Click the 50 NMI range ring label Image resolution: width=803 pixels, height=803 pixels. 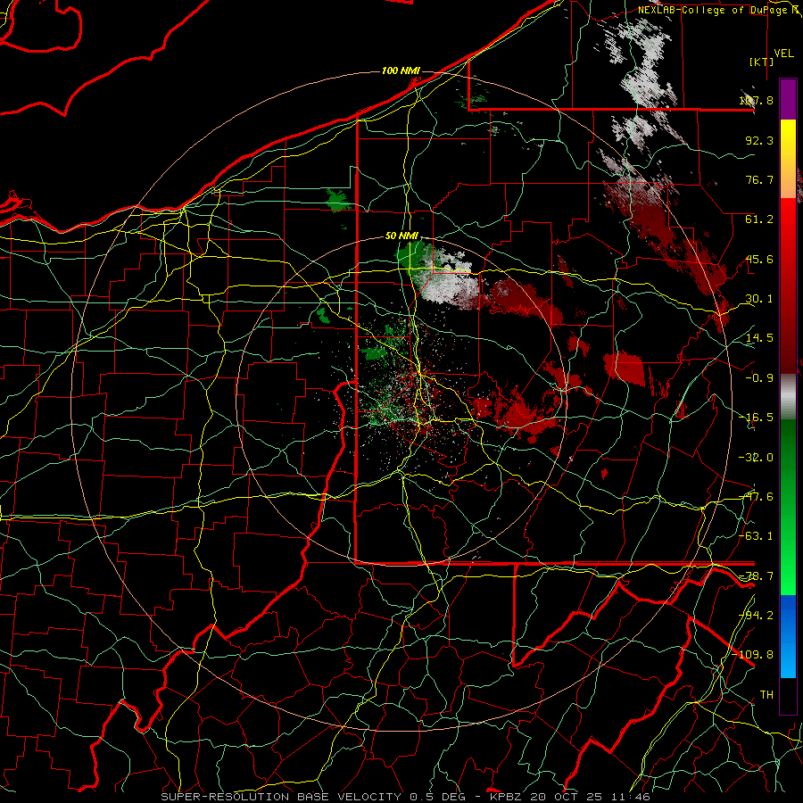(x=401, y=236)
